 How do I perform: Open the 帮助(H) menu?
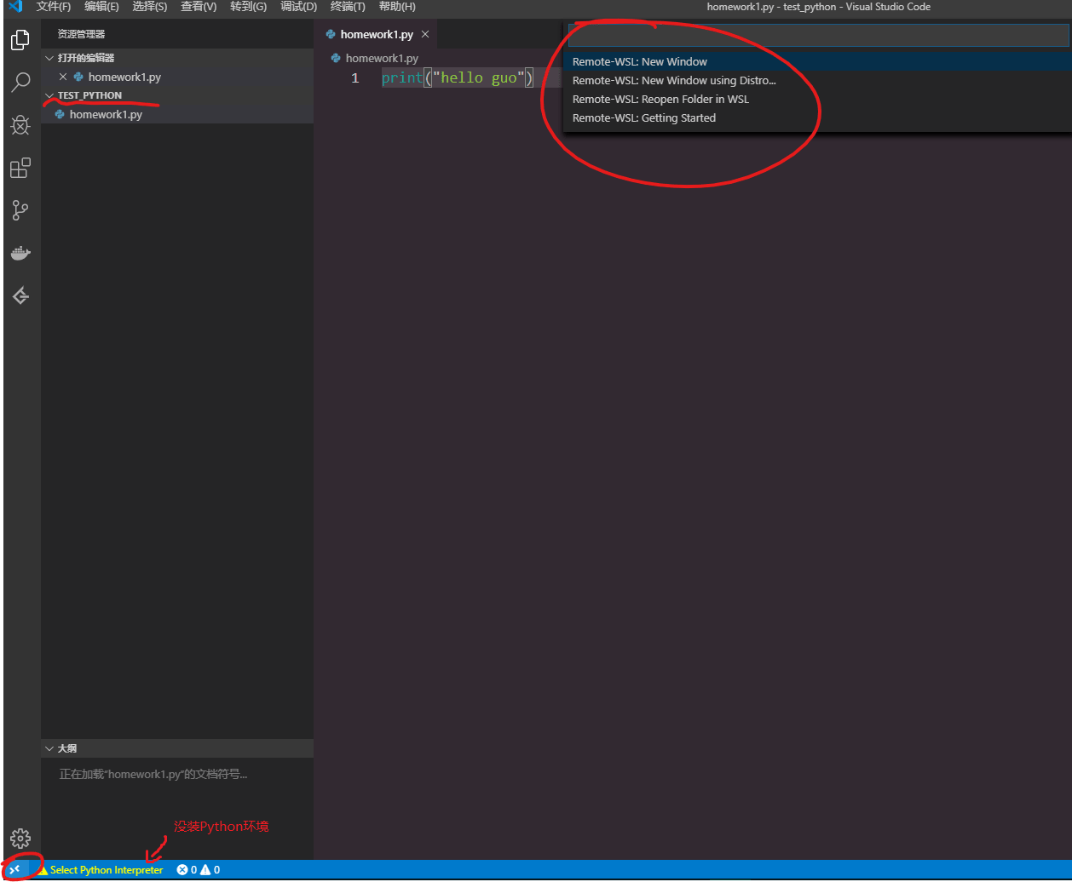tap(397, 7)
